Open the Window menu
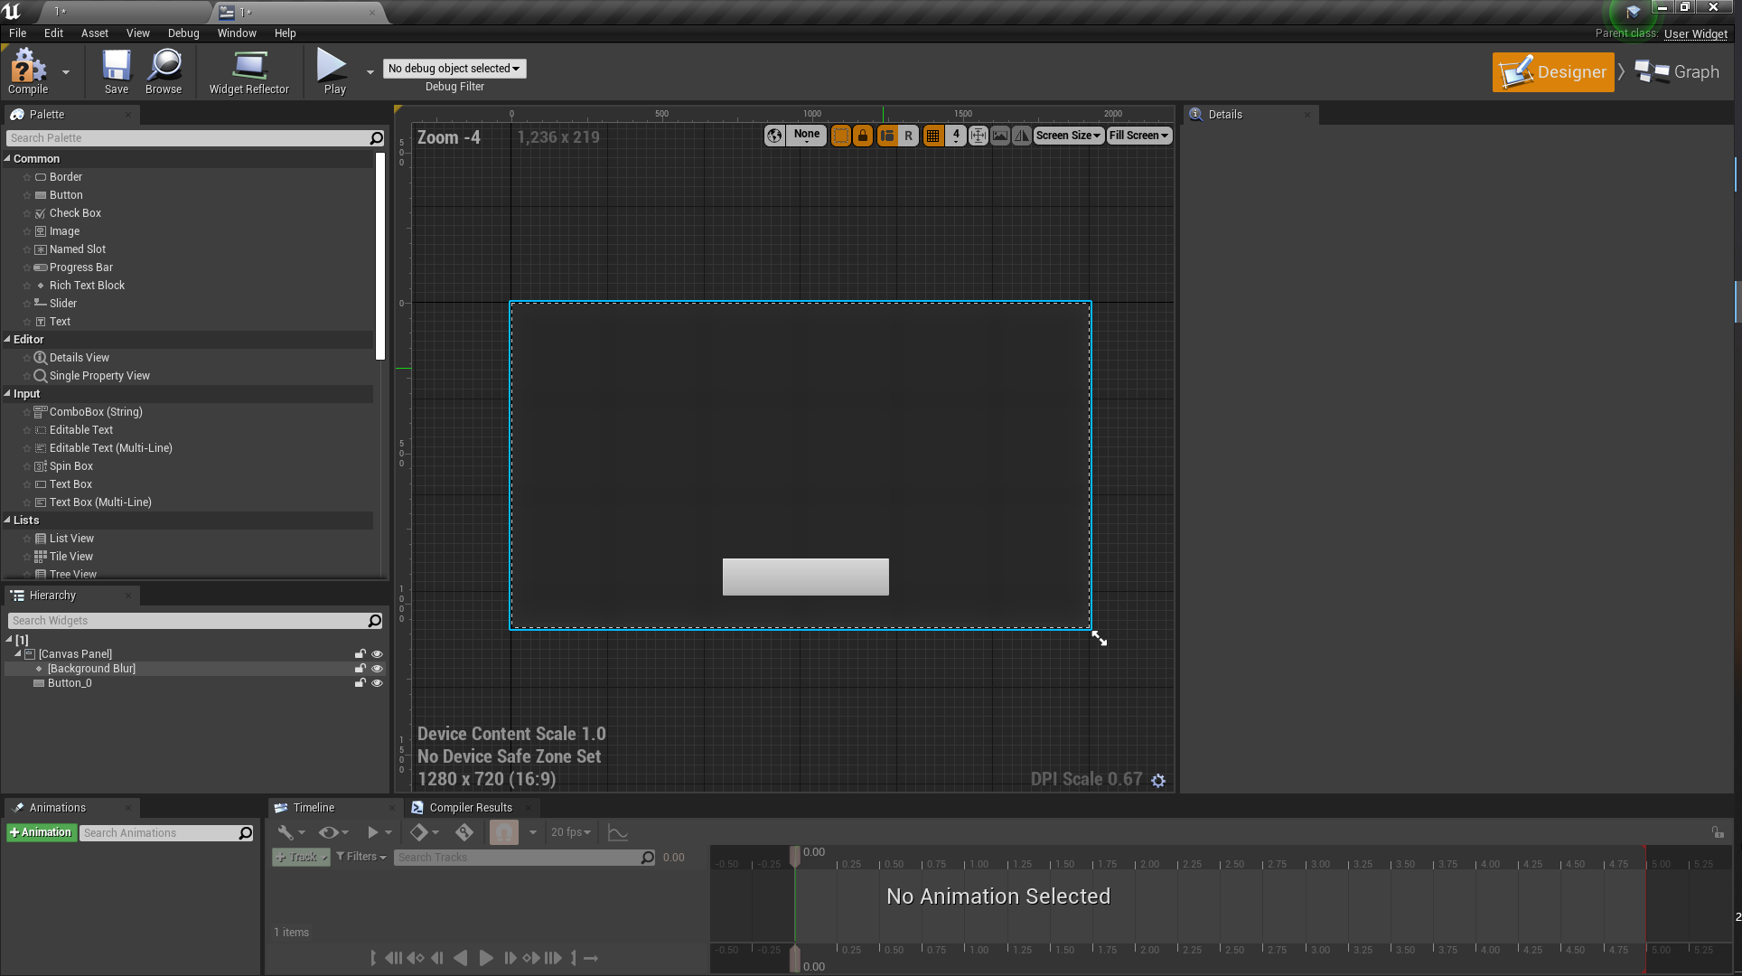Viewport: 1742px width, 976px height. click(x=237, y=33)
